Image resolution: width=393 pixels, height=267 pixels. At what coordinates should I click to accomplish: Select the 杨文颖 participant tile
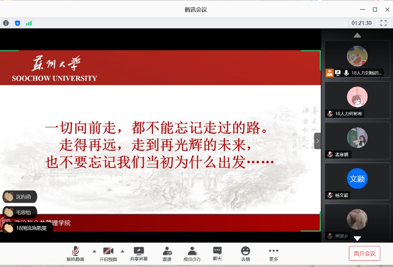[x=357, y=181]
